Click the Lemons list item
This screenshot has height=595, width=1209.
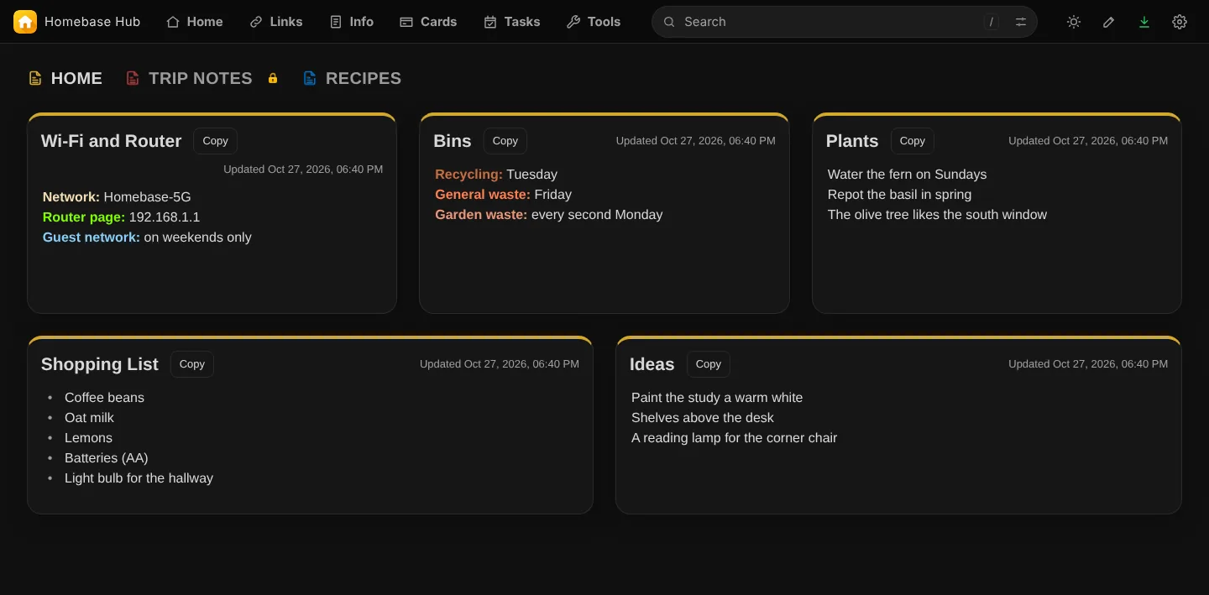tap(88, 438)
